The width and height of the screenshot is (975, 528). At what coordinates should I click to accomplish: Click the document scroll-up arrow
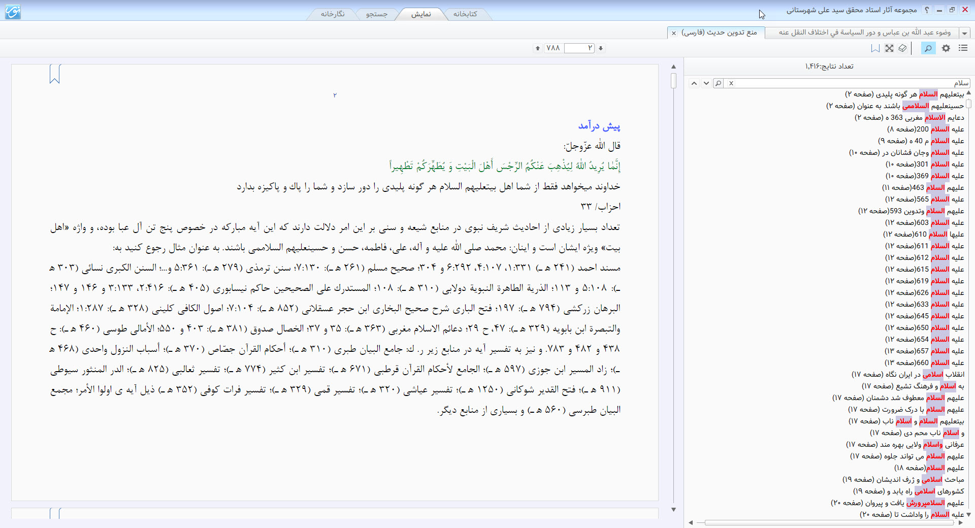point(673,67)
